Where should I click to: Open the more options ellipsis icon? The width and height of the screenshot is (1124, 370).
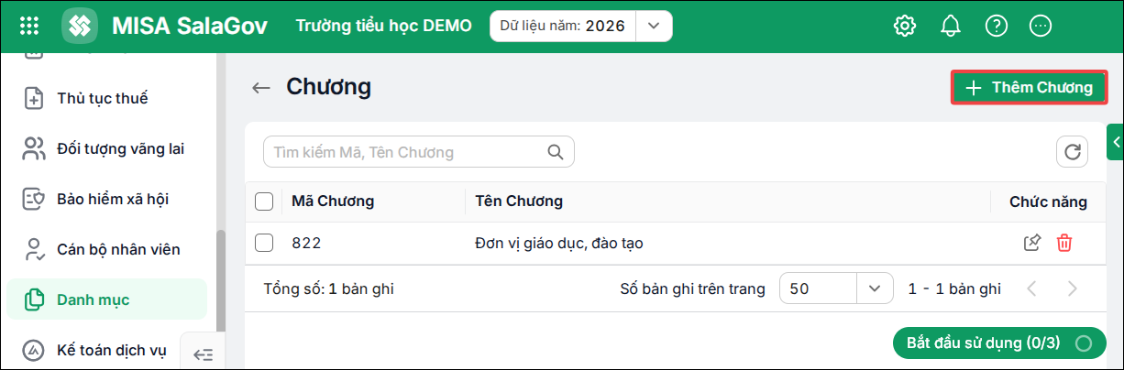[1041, 26]
